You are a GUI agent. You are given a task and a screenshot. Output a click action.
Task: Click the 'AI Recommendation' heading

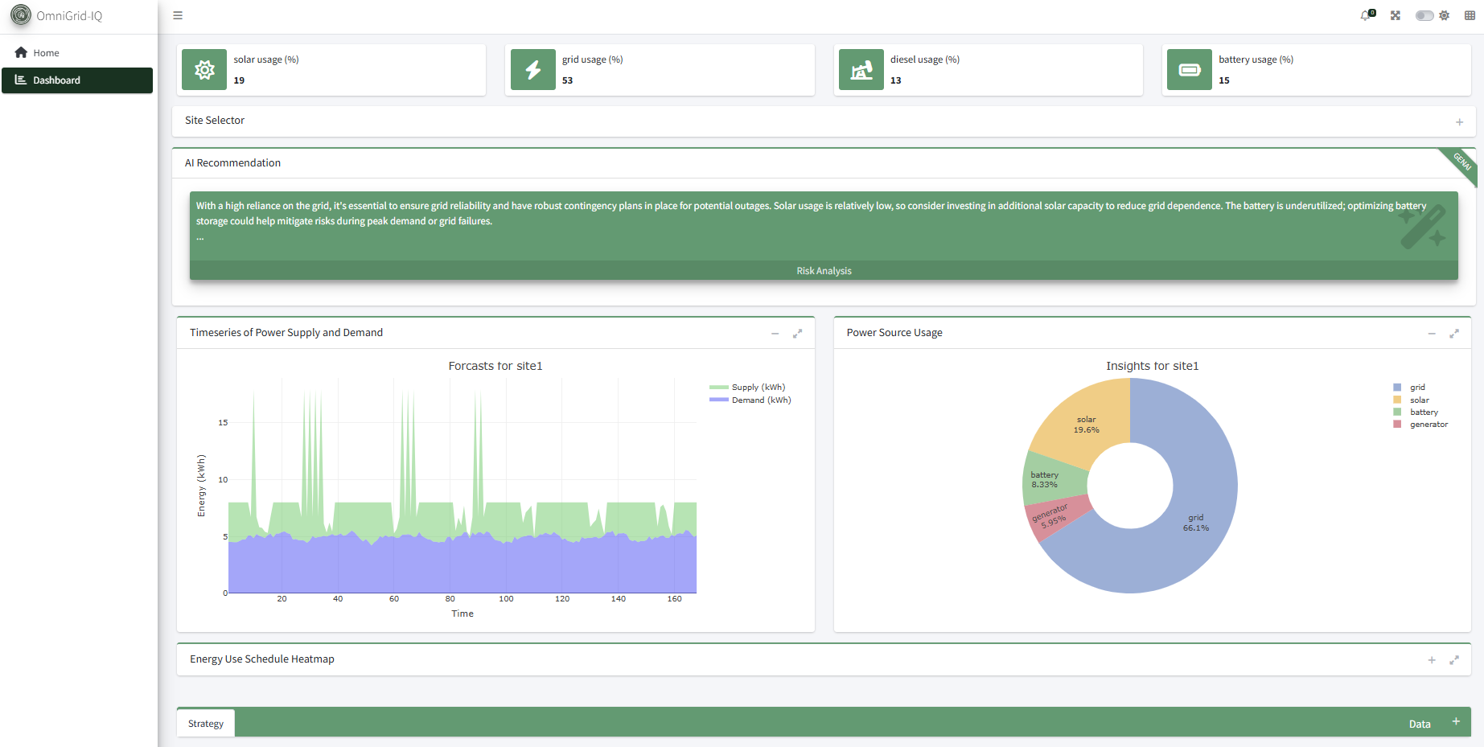point(232,163)
